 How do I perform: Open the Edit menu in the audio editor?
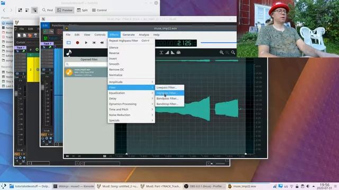click(77, 35)
